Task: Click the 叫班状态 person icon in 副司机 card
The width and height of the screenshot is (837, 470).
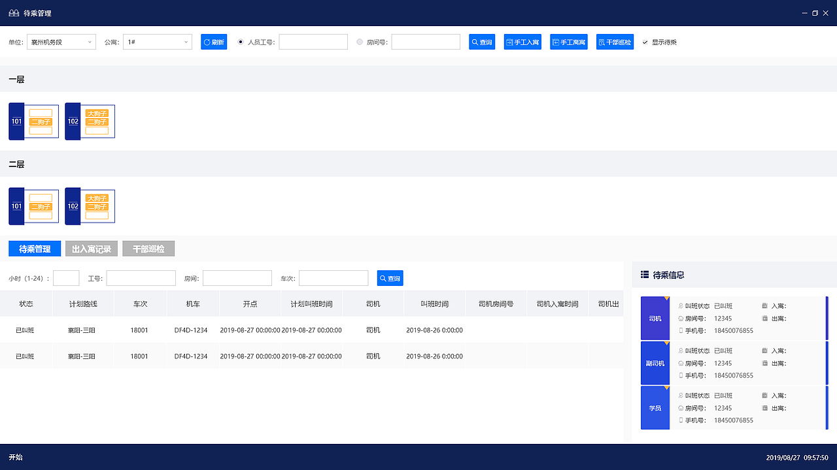Action: point(681,351)
